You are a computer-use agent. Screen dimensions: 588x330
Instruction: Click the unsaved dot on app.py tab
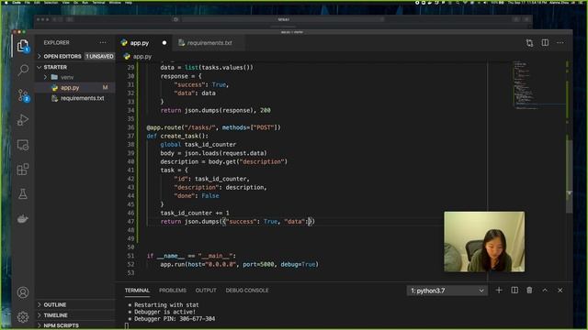(164, 43)
